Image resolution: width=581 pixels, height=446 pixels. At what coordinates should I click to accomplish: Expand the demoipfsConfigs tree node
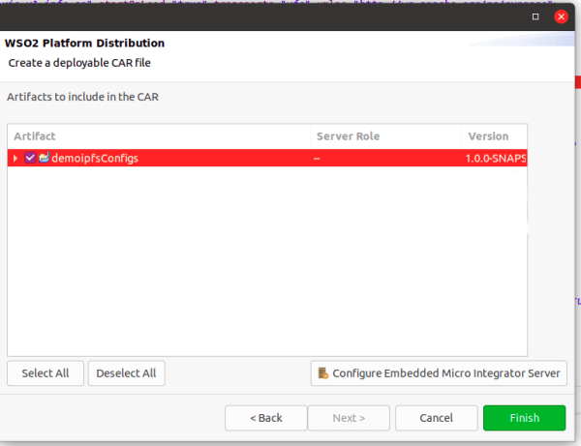15,158
